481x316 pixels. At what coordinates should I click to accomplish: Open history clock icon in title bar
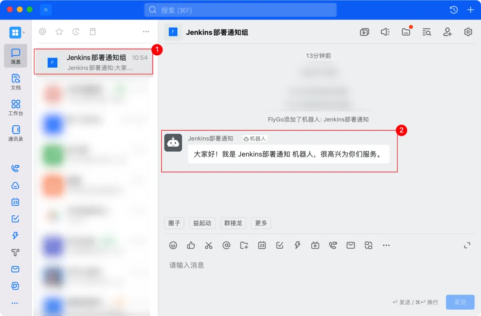454,10
